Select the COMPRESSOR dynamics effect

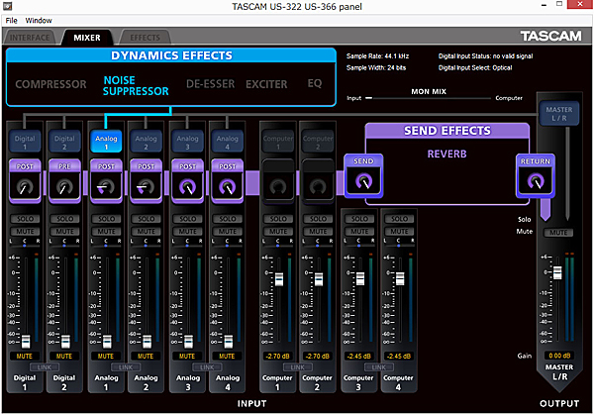click(50, 84)
